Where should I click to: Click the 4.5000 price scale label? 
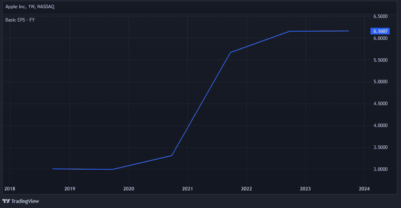click(x=380, y=104)
